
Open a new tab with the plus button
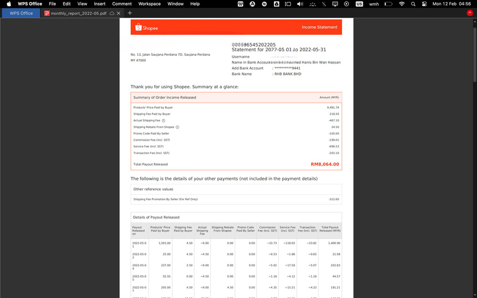click(130, 13)
